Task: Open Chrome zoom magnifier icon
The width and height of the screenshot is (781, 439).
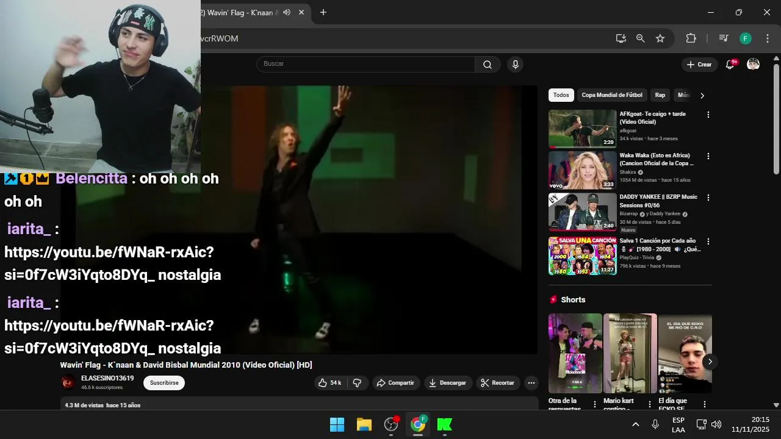Action: [640, 38]
